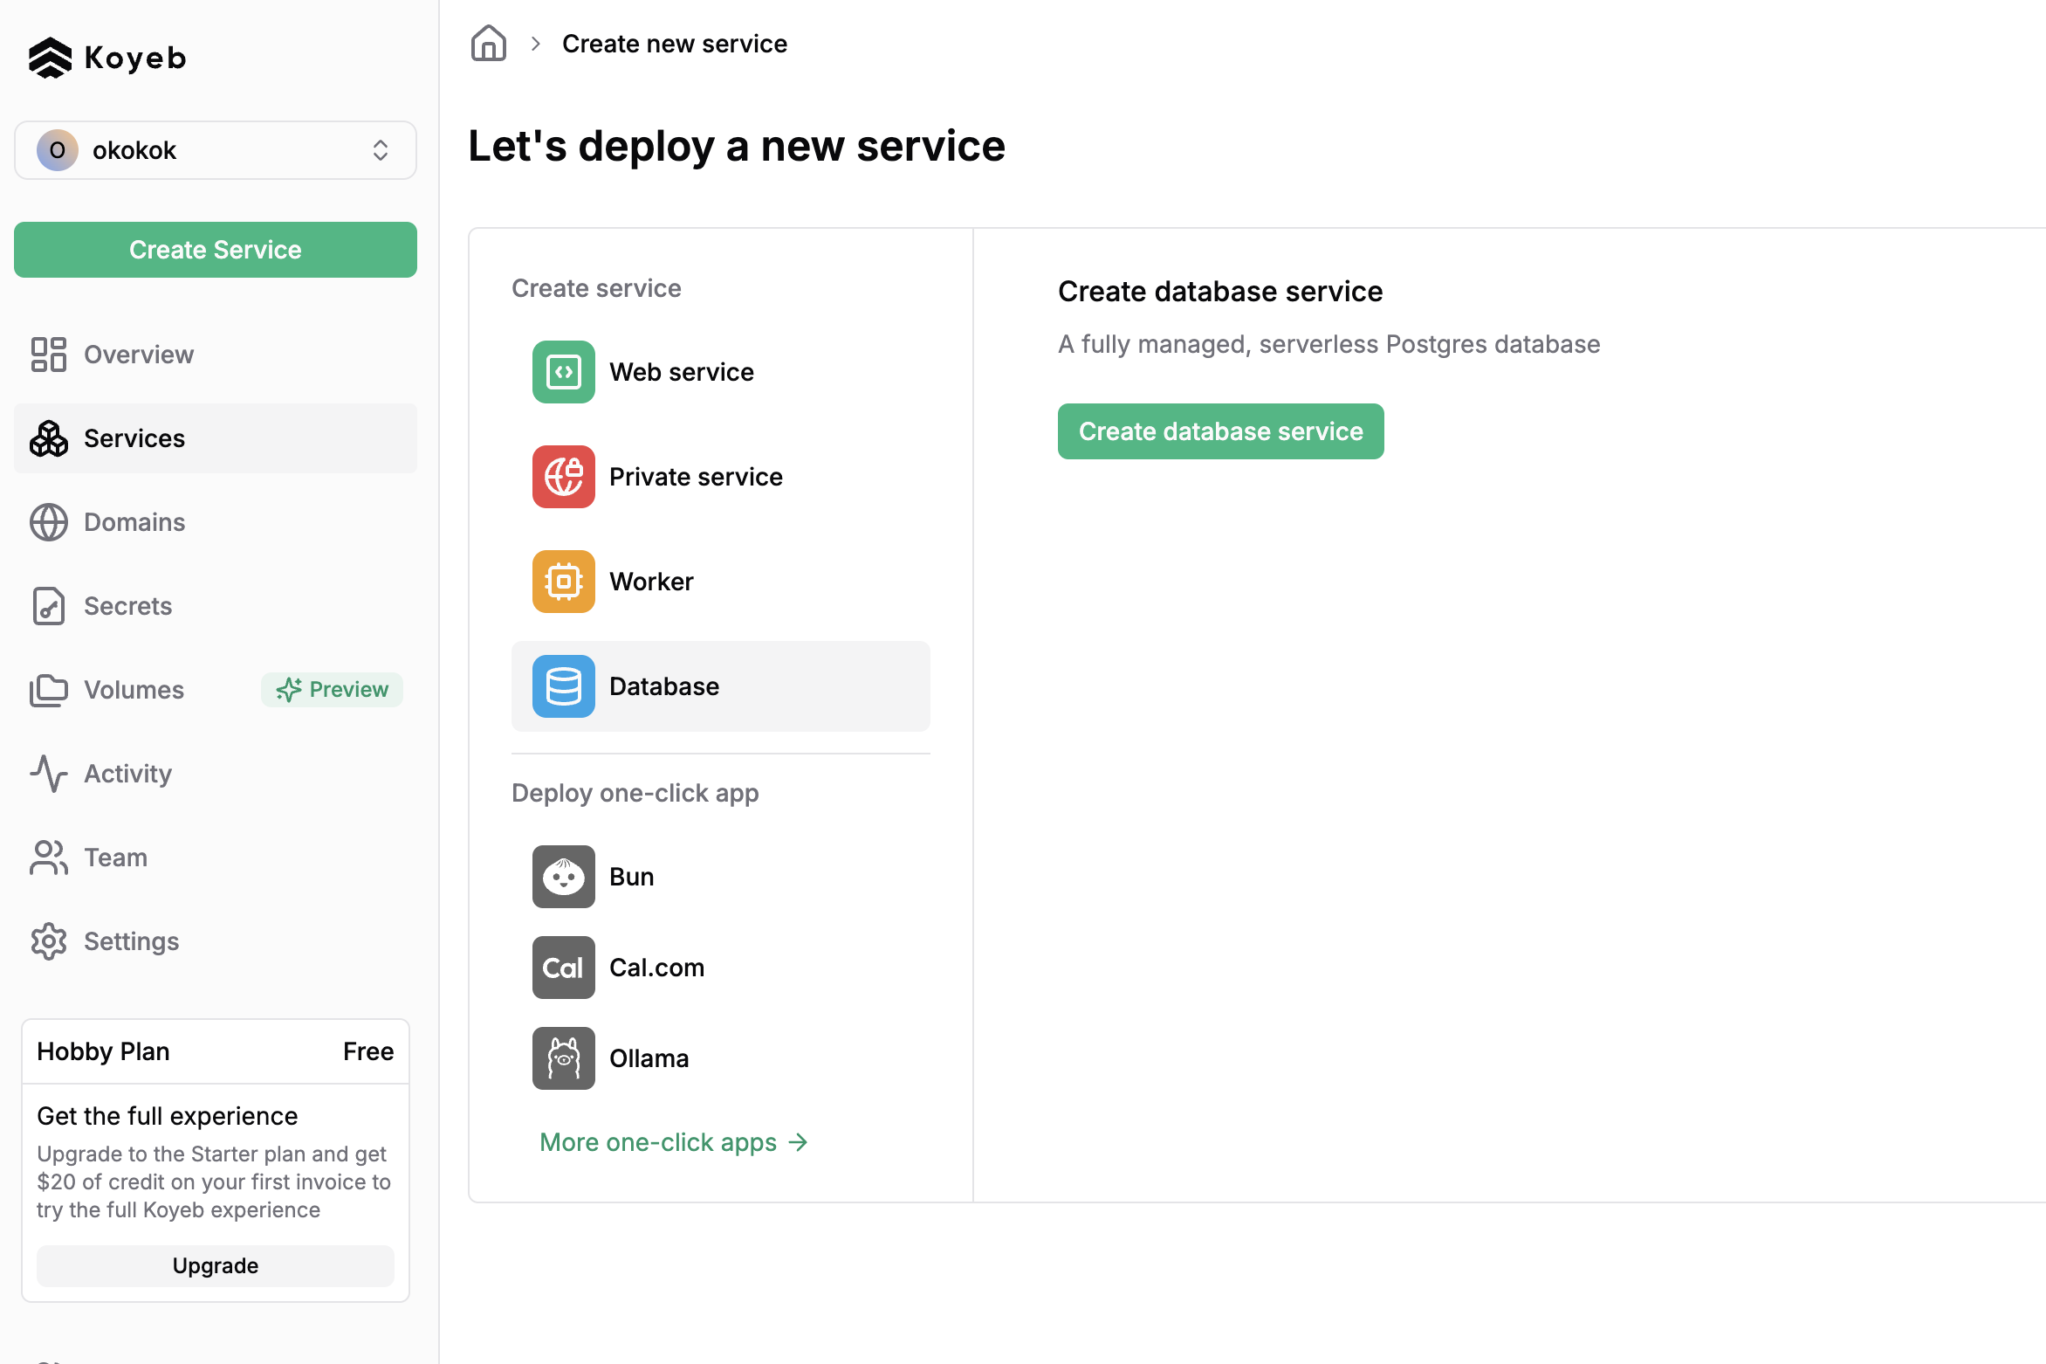Deploy the Bun one-click app
Image resolution: width=2046 pixels, height=1364 pixels.
[631, 877]
